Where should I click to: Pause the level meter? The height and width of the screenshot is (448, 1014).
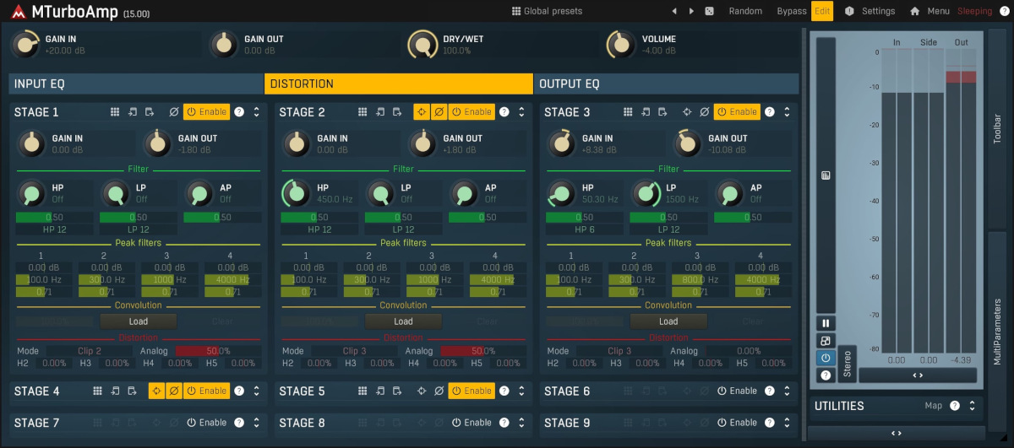pyautogui.click(x=826, y=323)
